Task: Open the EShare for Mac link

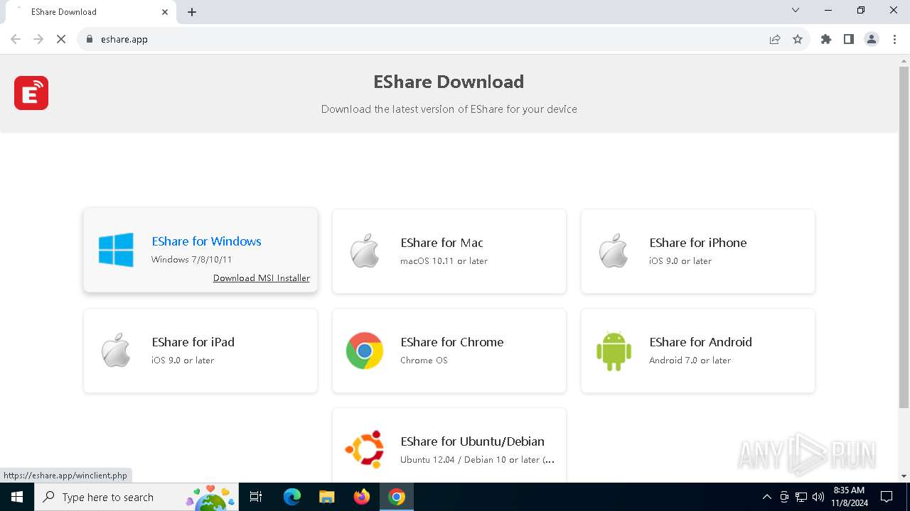Action: 442,243
